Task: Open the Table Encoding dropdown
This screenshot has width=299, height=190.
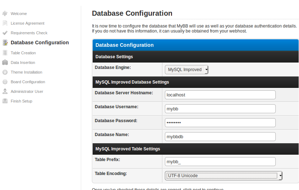Action: tap(224, 175)
